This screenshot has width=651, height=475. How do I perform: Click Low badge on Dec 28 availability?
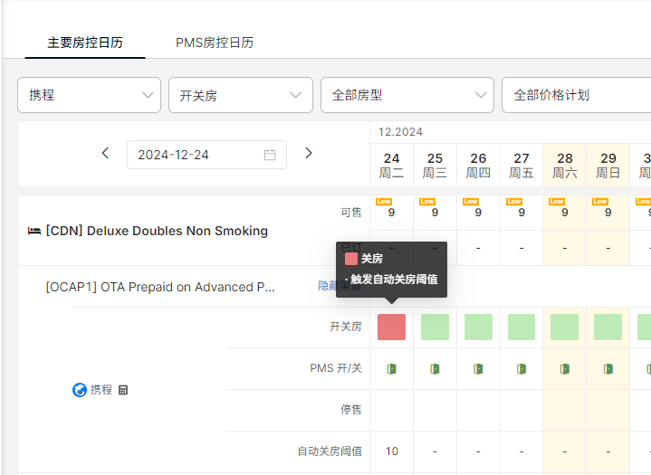(557, 202)
